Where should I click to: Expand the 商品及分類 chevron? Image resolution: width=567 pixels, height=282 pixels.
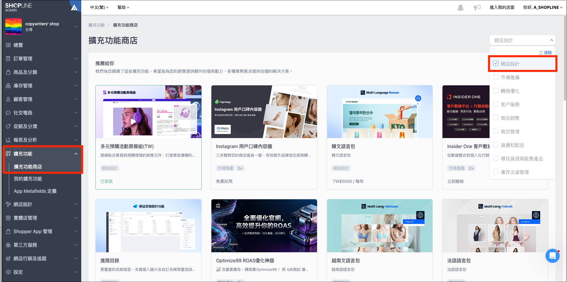[x=76, y=72]
